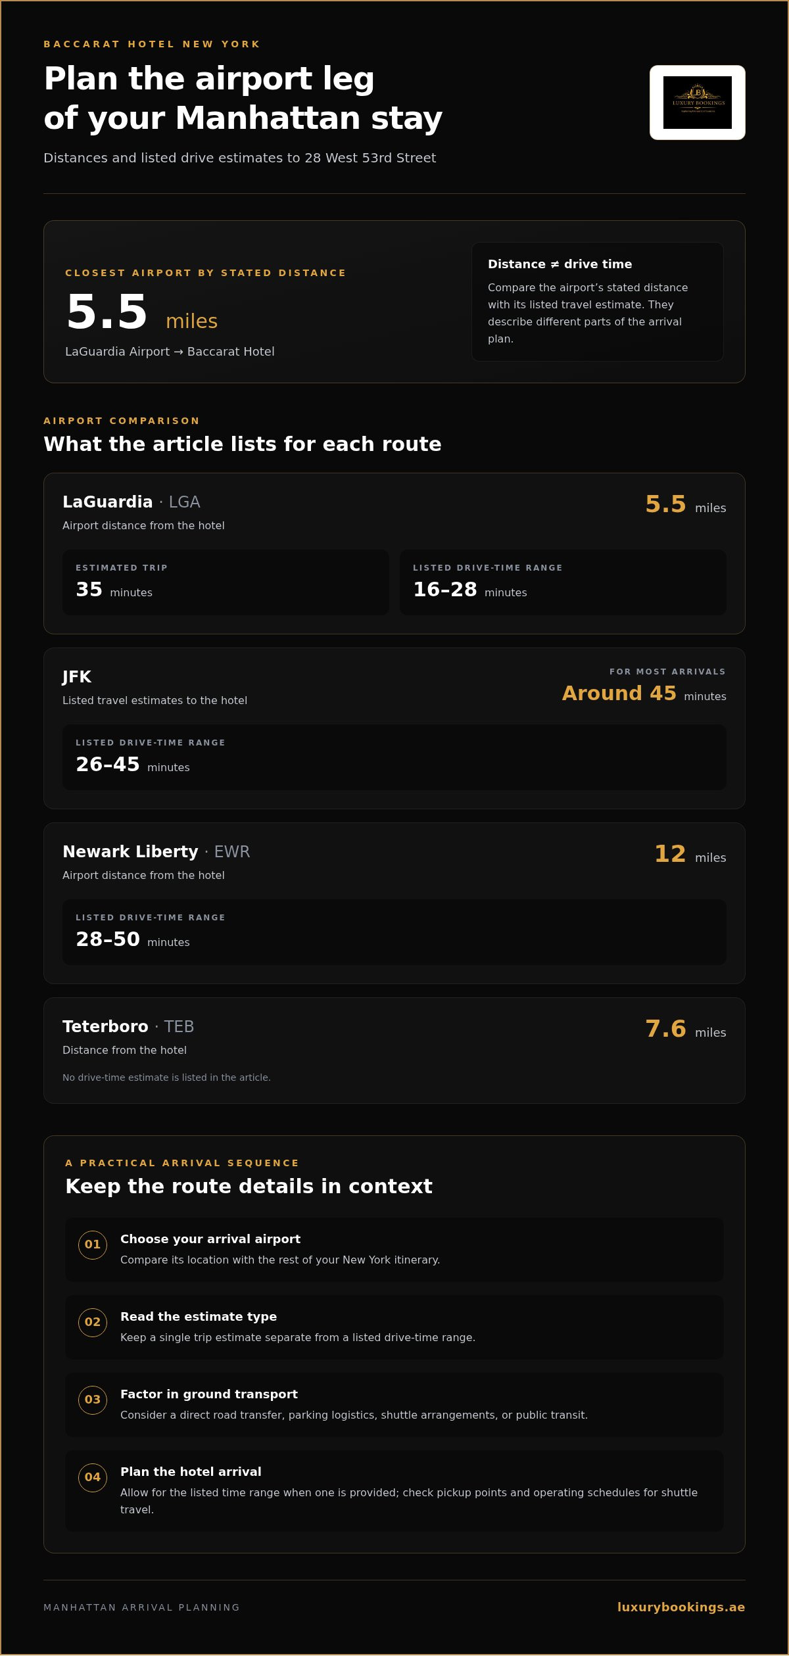Viewport: 789px width, 1656px height.
Task: Select the step 03 circle badge
Action: coord(93,1400)
